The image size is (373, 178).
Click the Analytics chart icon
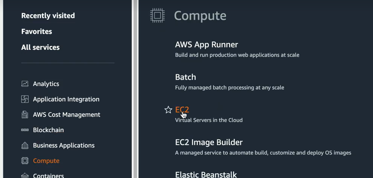tap(25, 84)
